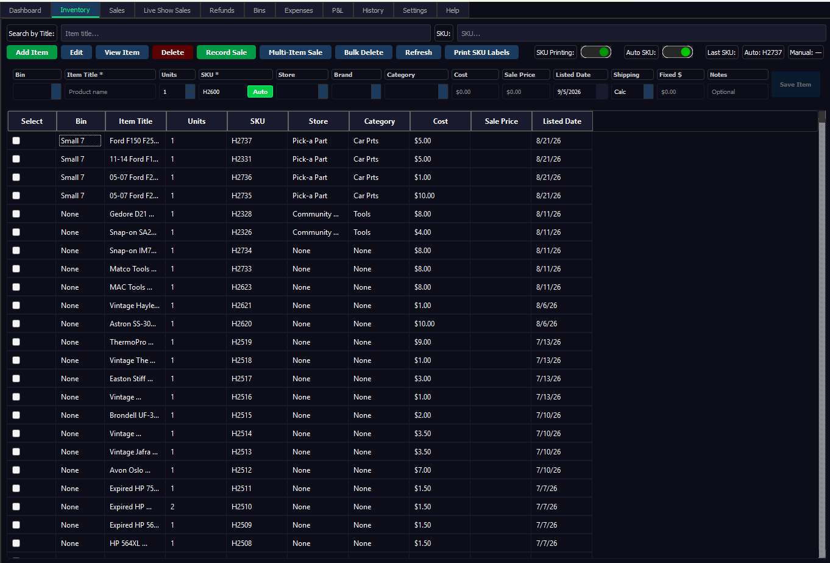Expand the Category combo box in the form
Screen dimensions: 830x563
(443, 91)
